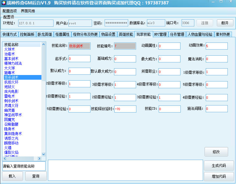
Task: Click the 魔法消耗 input field
Action: coord(217,59)
